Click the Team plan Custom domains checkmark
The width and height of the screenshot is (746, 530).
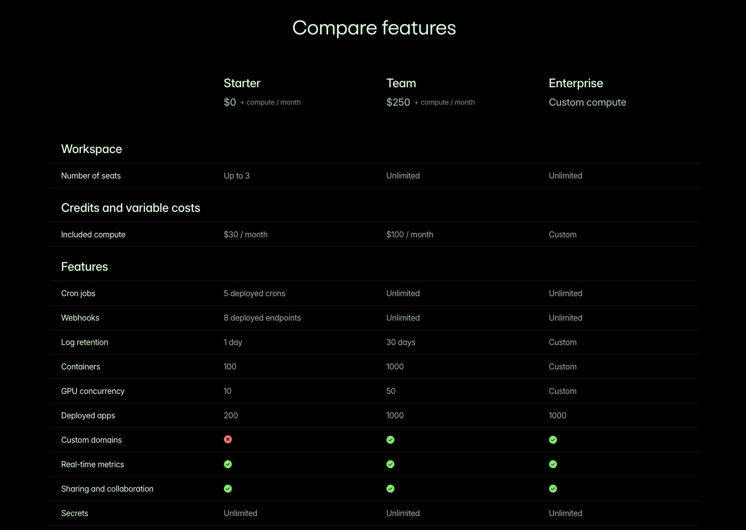point(390,440)
